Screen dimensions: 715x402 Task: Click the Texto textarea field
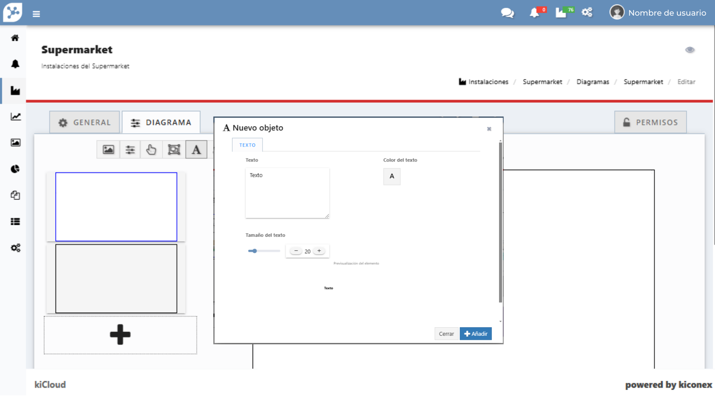click(287, 193)
